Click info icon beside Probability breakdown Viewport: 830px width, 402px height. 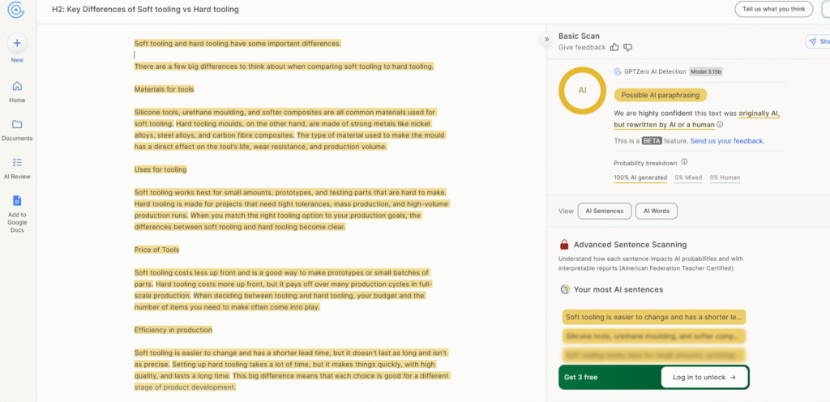tap(684, 161)
